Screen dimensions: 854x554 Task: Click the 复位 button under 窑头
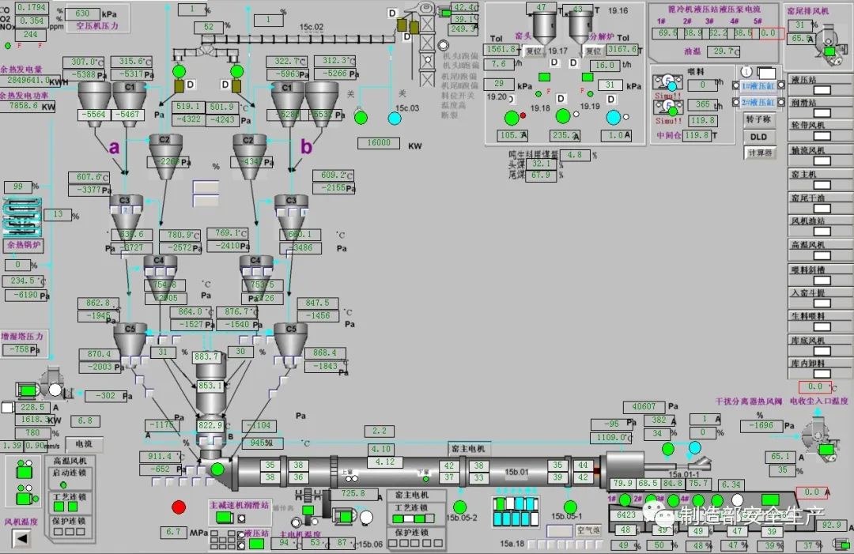[x=533, y=51]
